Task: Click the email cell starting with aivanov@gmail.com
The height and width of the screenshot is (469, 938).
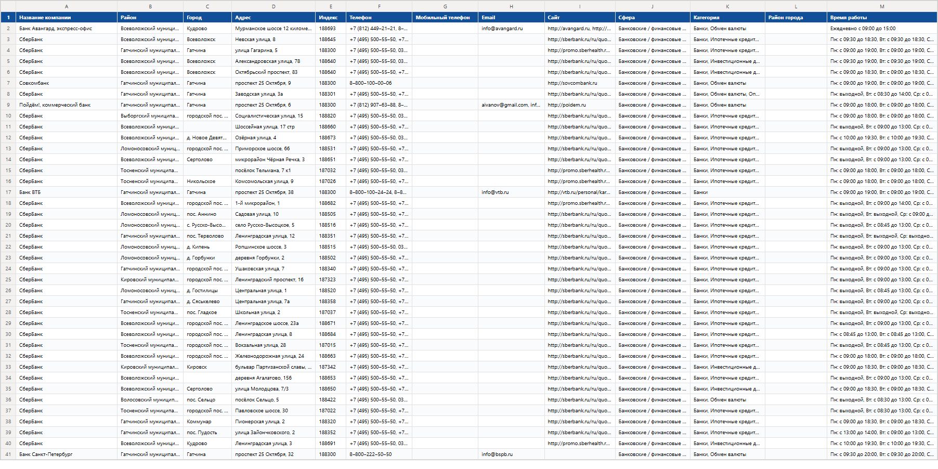Action: (x=511, y=105)
